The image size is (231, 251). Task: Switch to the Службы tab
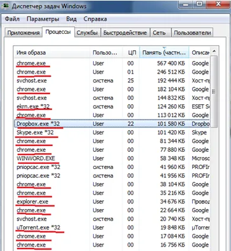click(87, 33)
